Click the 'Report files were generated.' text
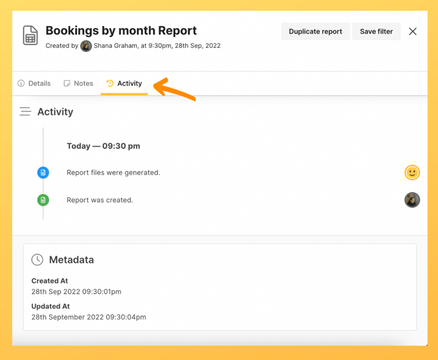438x360 pixels. pos(113,173)
